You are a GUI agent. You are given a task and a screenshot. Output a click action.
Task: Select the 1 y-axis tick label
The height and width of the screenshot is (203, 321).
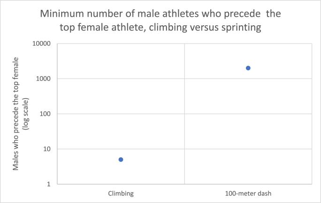pyautogui.click(x=48, y=184)
